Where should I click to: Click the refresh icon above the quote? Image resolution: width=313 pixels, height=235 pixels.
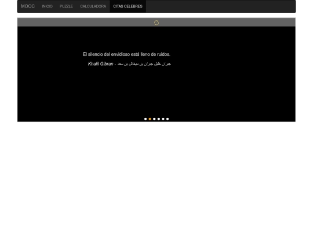tap(156, 23)
